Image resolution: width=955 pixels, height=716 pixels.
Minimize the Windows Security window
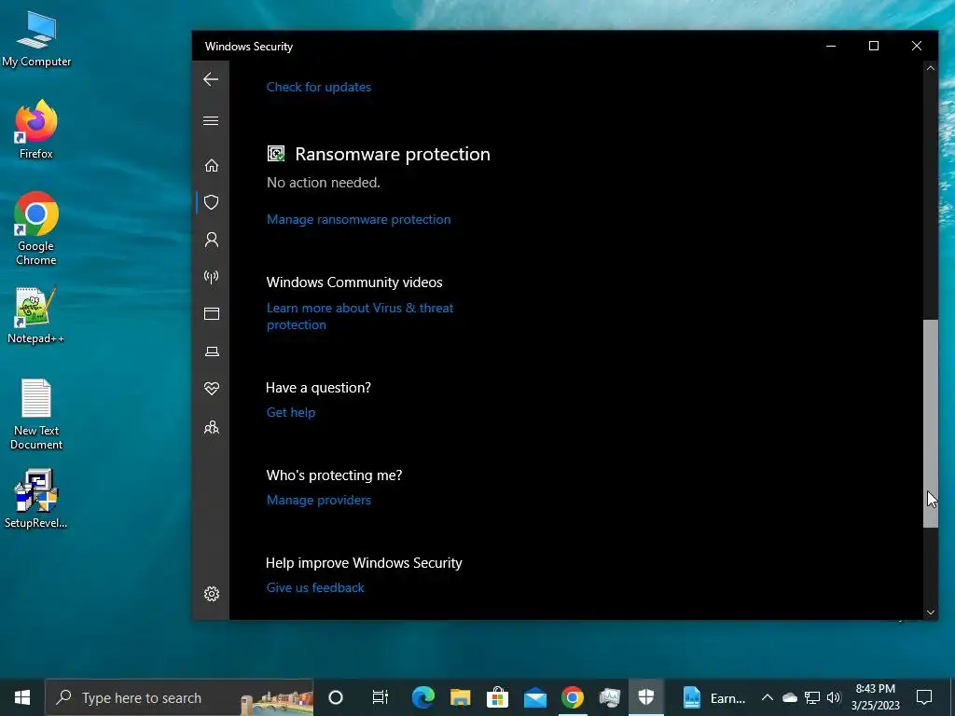831,46
